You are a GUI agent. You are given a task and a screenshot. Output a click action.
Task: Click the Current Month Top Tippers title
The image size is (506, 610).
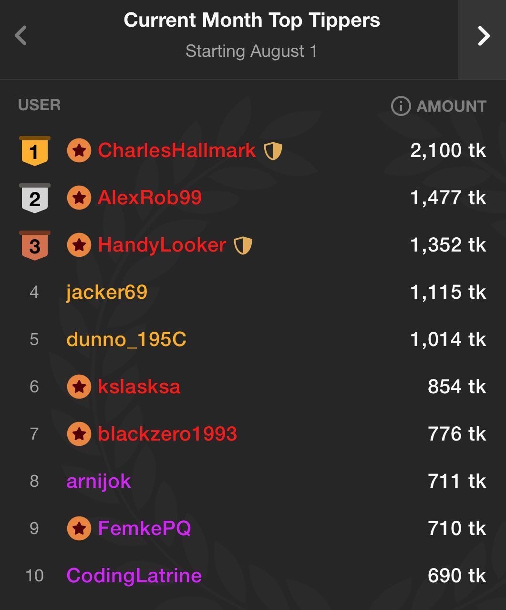[x=252, y=21]
